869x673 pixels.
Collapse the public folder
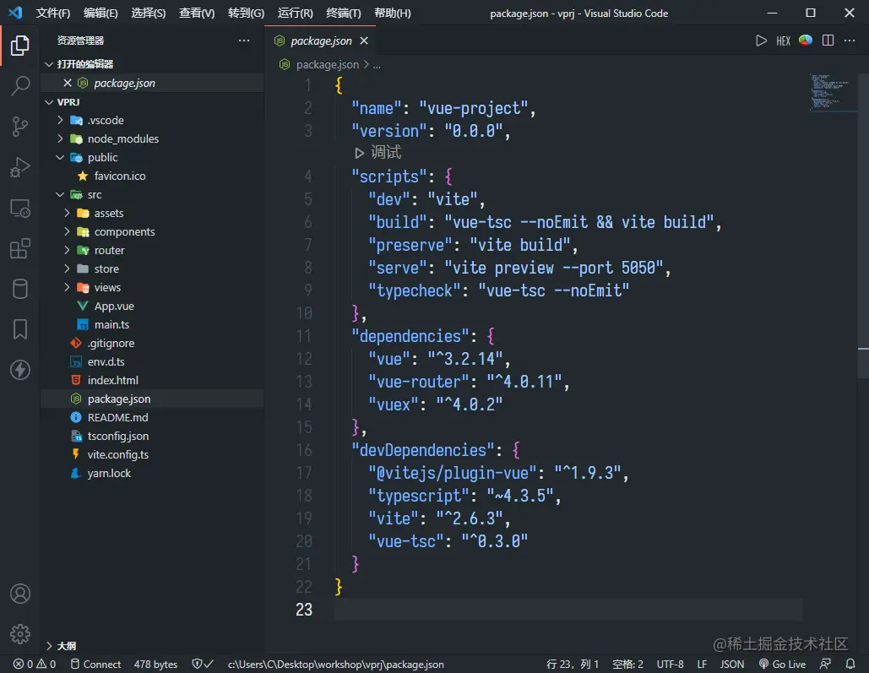(61, 157)
